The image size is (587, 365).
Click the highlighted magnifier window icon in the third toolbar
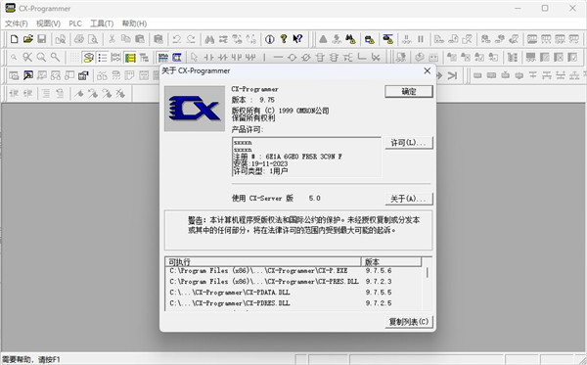click(28, 75)
